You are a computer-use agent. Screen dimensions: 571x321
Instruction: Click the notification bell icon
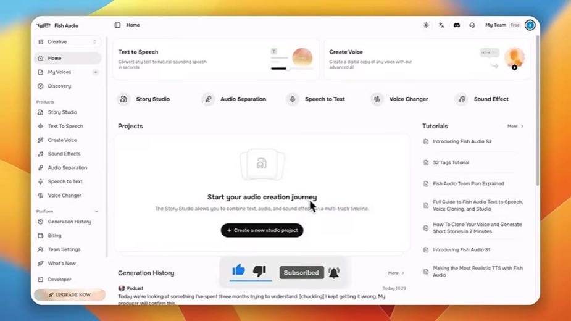[334, 272]
